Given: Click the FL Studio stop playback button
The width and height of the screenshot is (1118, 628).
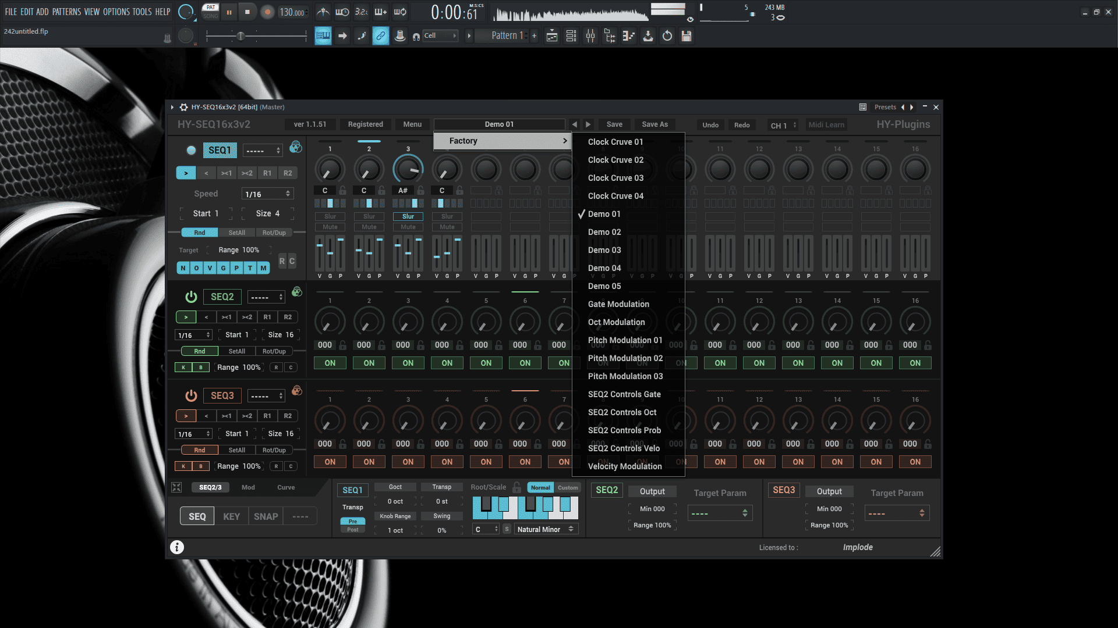Looking at the screenshot, I should [x=247, y=12].
